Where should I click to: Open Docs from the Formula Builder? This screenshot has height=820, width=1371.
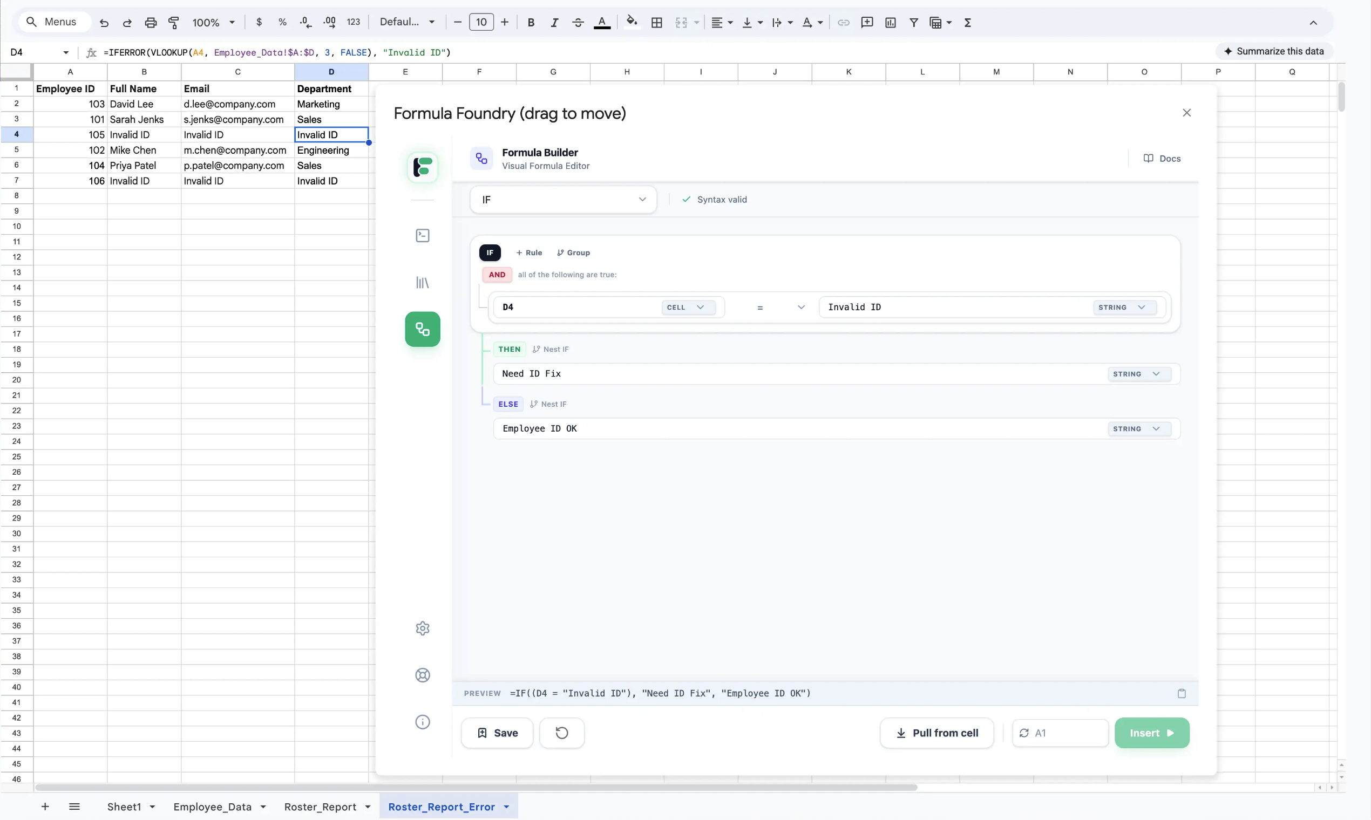point(1163,158)
